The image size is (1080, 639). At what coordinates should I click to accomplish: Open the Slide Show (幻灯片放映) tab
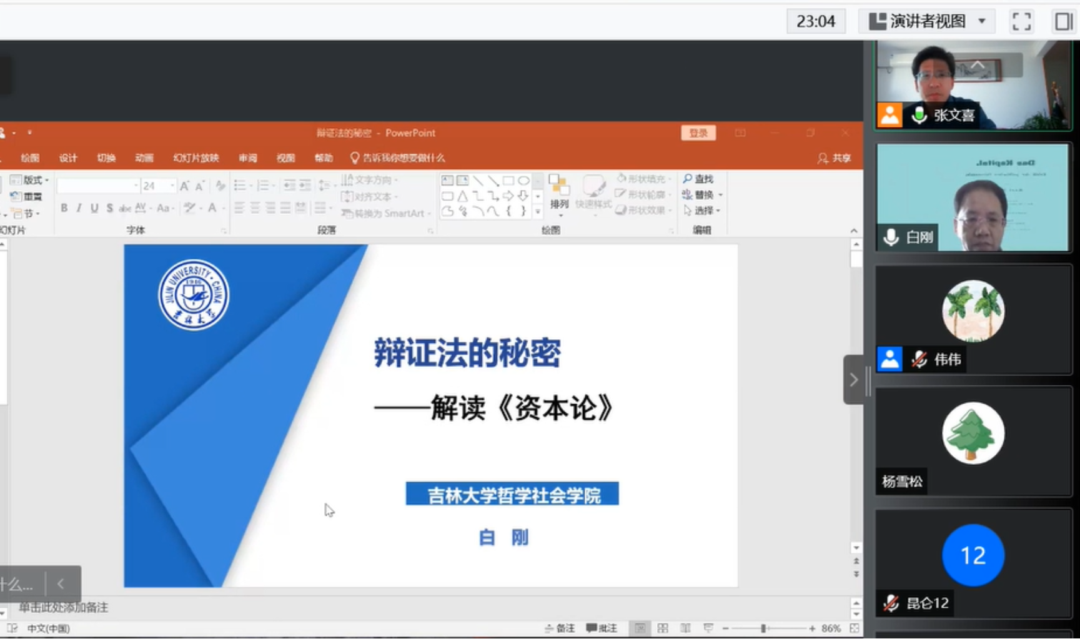(x=196, y=158)
